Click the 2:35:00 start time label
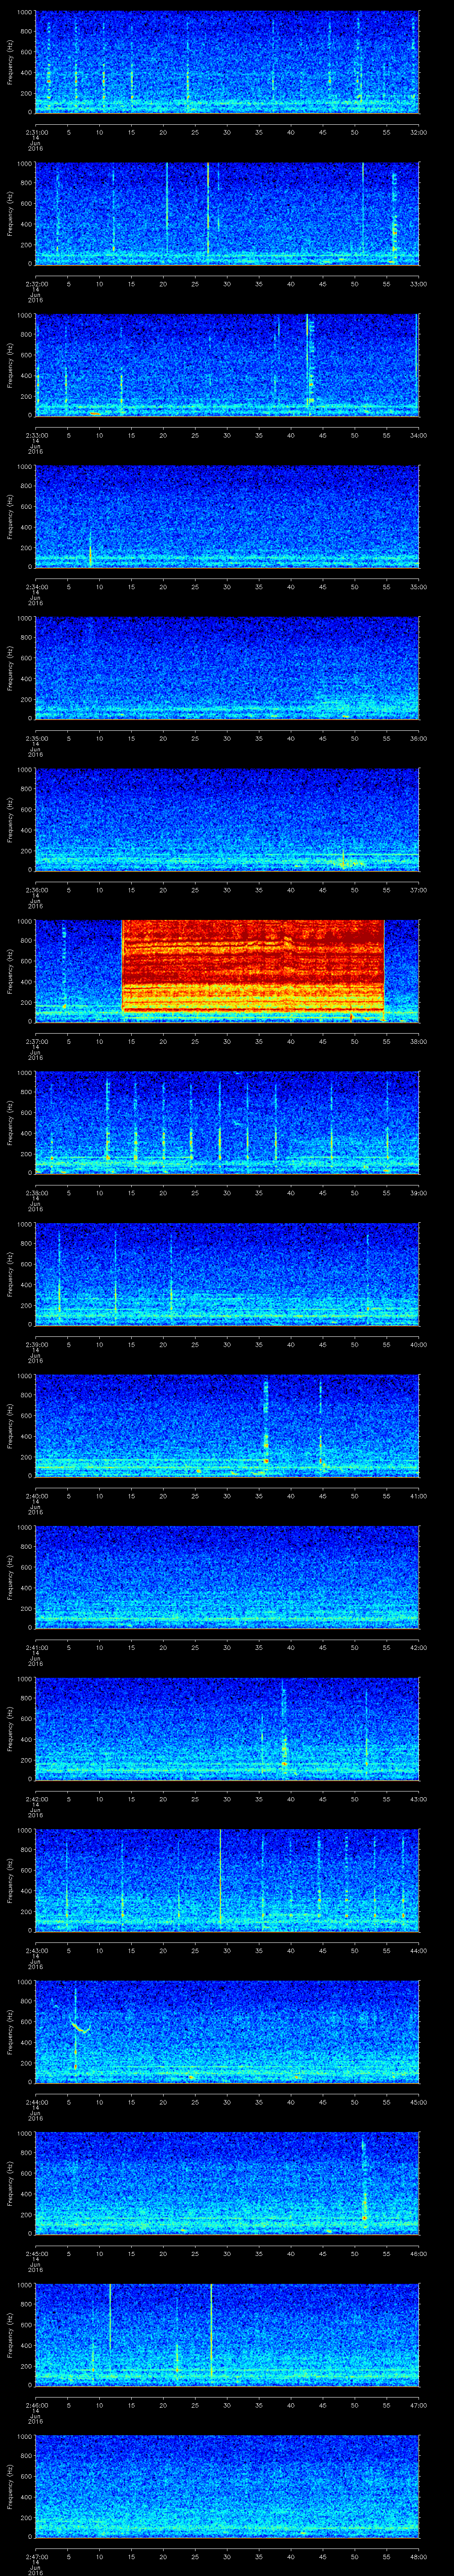454x2576 pixels. click(36, 738)
